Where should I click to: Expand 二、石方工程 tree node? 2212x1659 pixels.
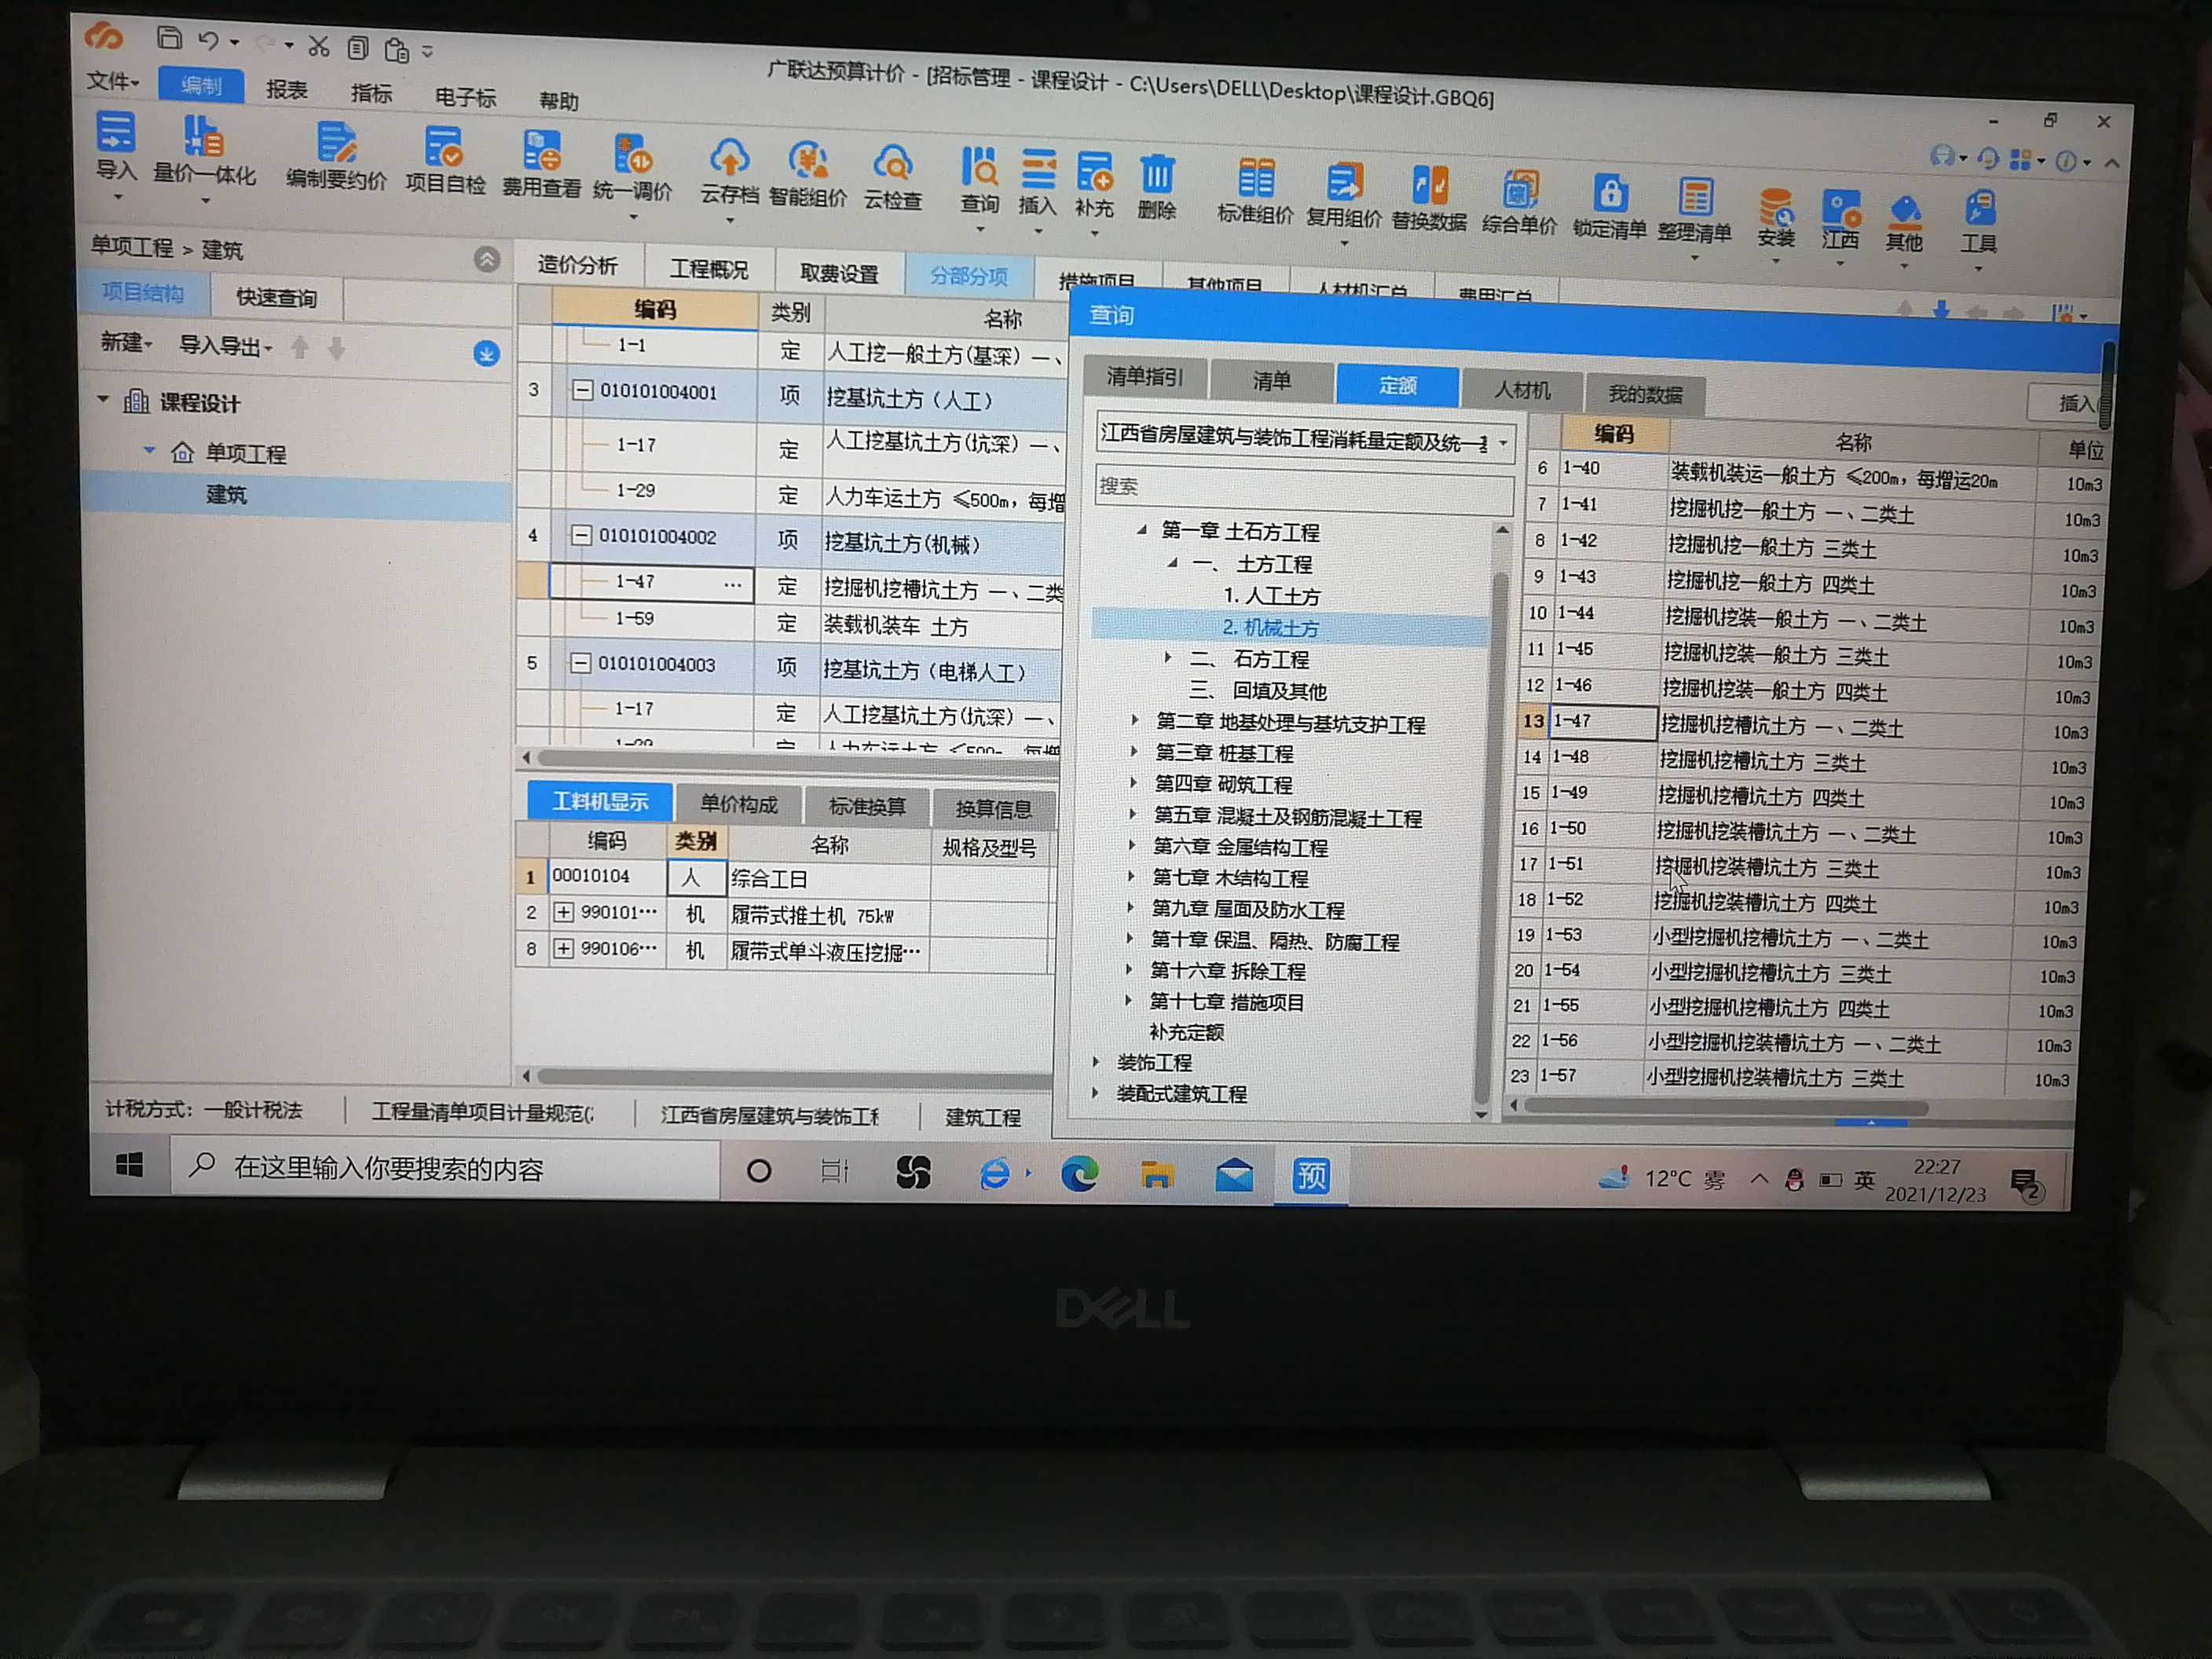[1167, 657]
